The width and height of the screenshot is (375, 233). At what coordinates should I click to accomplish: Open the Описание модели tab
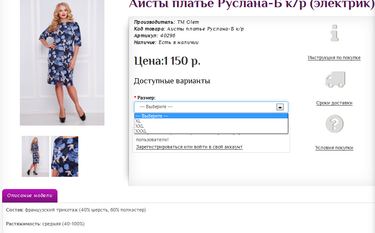coord(30,196)
